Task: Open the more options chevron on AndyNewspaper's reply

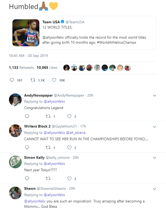Action: point(155,96)
